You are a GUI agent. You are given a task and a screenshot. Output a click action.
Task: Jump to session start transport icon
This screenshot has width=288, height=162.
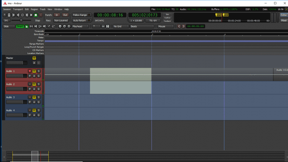click(x=13, y=15)
